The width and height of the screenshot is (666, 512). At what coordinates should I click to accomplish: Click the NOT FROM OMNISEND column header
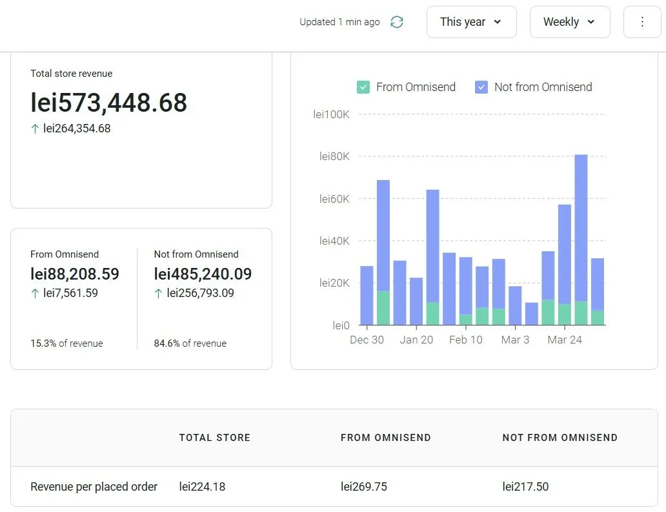[x=560, y=438]
